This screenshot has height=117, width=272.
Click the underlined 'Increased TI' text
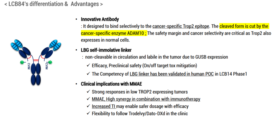coord(104,106)
